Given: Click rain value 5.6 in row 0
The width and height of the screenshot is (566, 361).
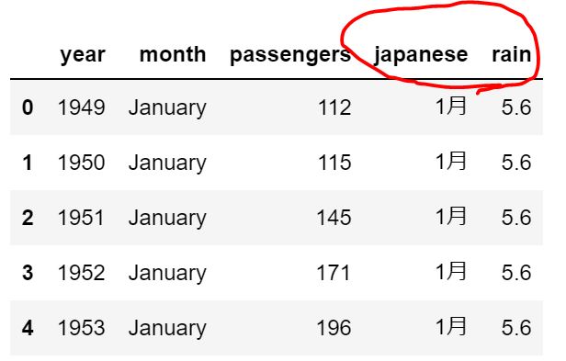Looking at the screenshot, I should (x=516, y=107).
